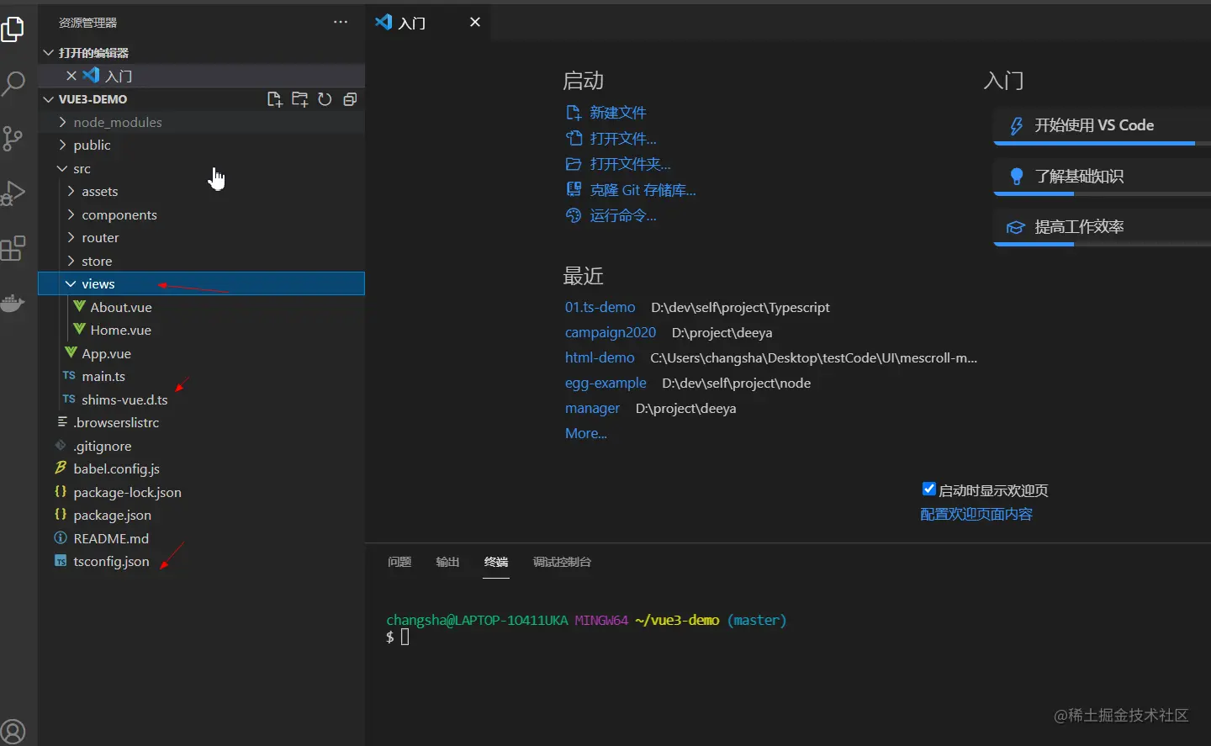Open babel.config.js file
This screenshot has width=1211, height=746.
click(202, 469)
